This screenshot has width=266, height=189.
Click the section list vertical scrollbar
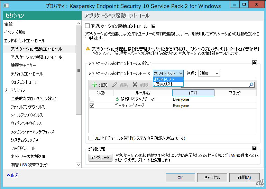coord(79,71)
